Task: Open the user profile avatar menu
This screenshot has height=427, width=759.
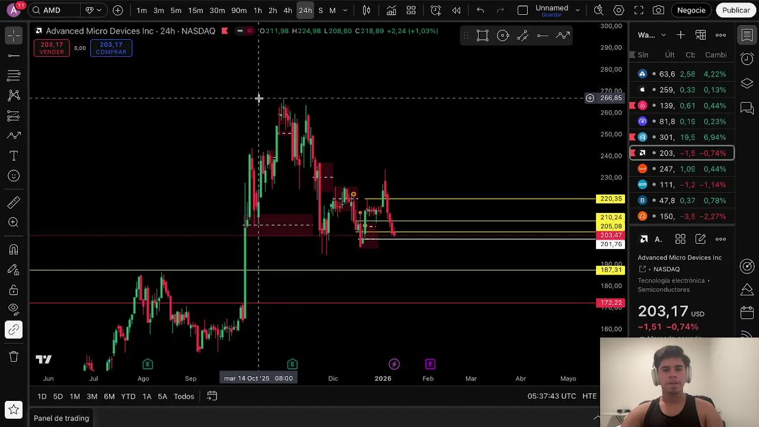Action: [14, 10]
